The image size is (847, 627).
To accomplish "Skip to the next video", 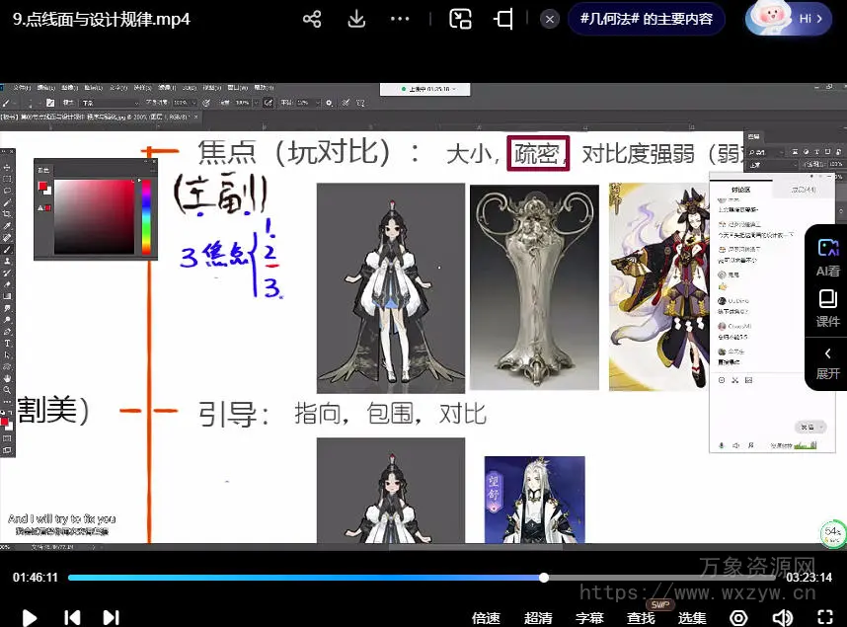I will pyautogui.click(x=111, y=617).
